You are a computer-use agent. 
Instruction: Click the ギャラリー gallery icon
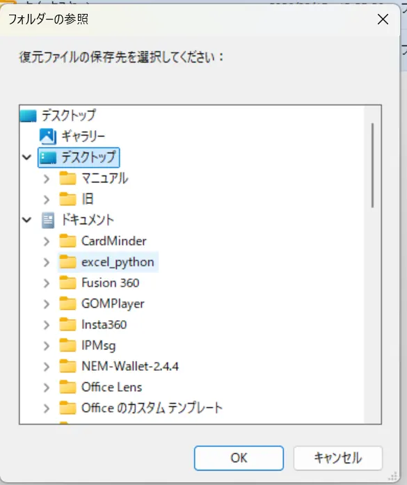coord(48,136)
